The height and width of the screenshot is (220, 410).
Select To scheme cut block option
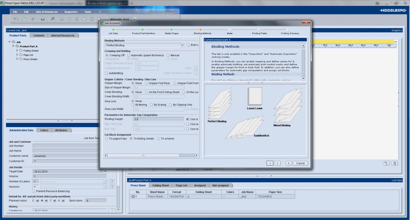tap(158, 138)
